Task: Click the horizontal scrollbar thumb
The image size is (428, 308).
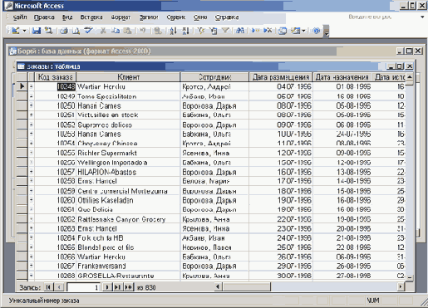Action: pos(246,286)
